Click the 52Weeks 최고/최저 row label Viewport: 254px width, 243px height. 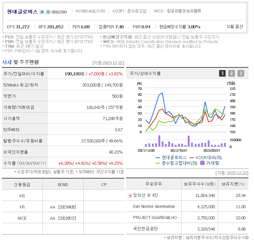point(20,85)
